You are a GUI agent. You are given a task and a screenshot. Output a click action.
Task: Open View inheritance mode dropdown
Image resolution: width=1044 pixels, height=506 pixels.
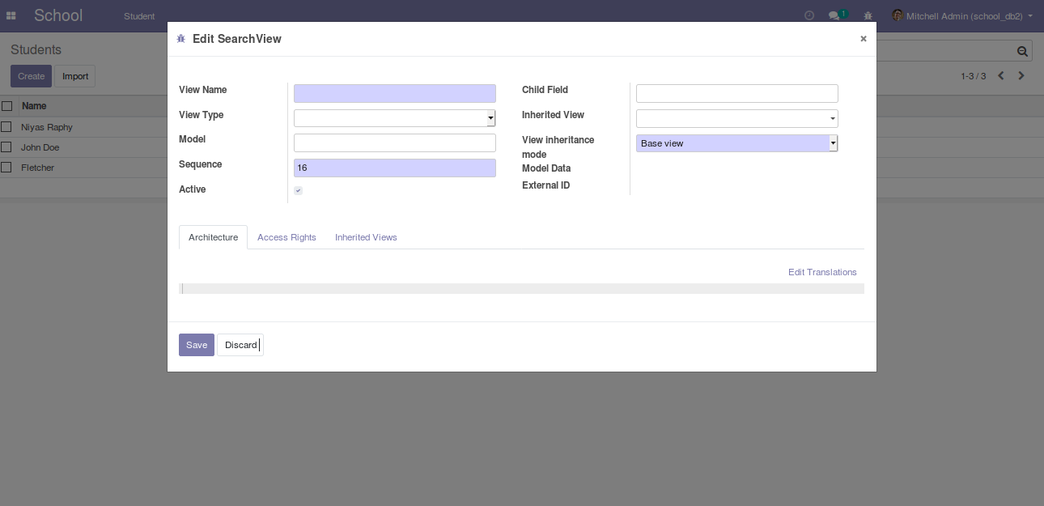736,143
